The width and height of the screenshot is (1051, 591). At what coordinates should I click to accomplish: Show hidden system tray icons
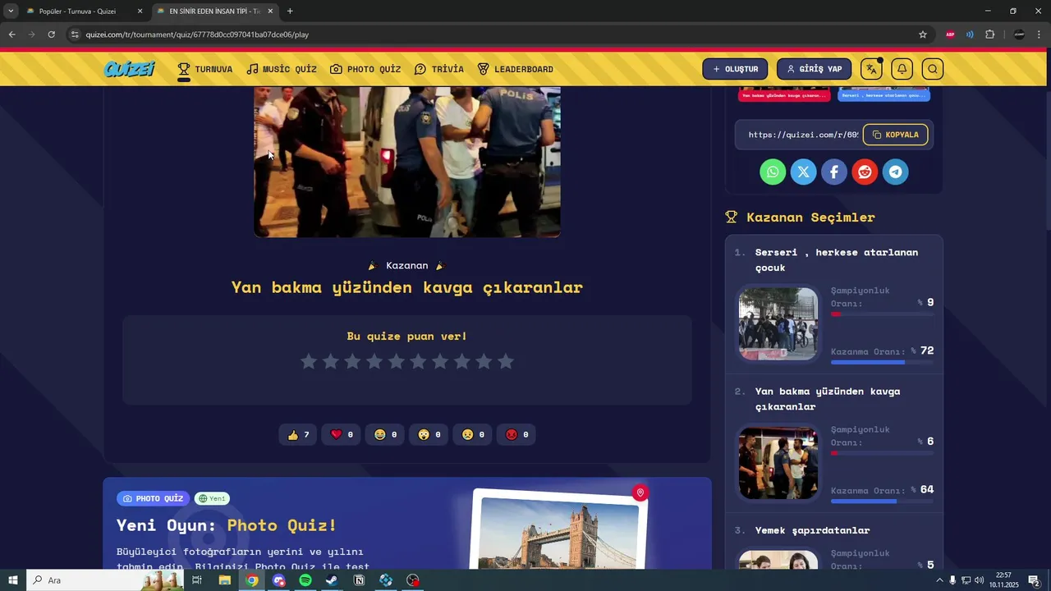(939, 580)
